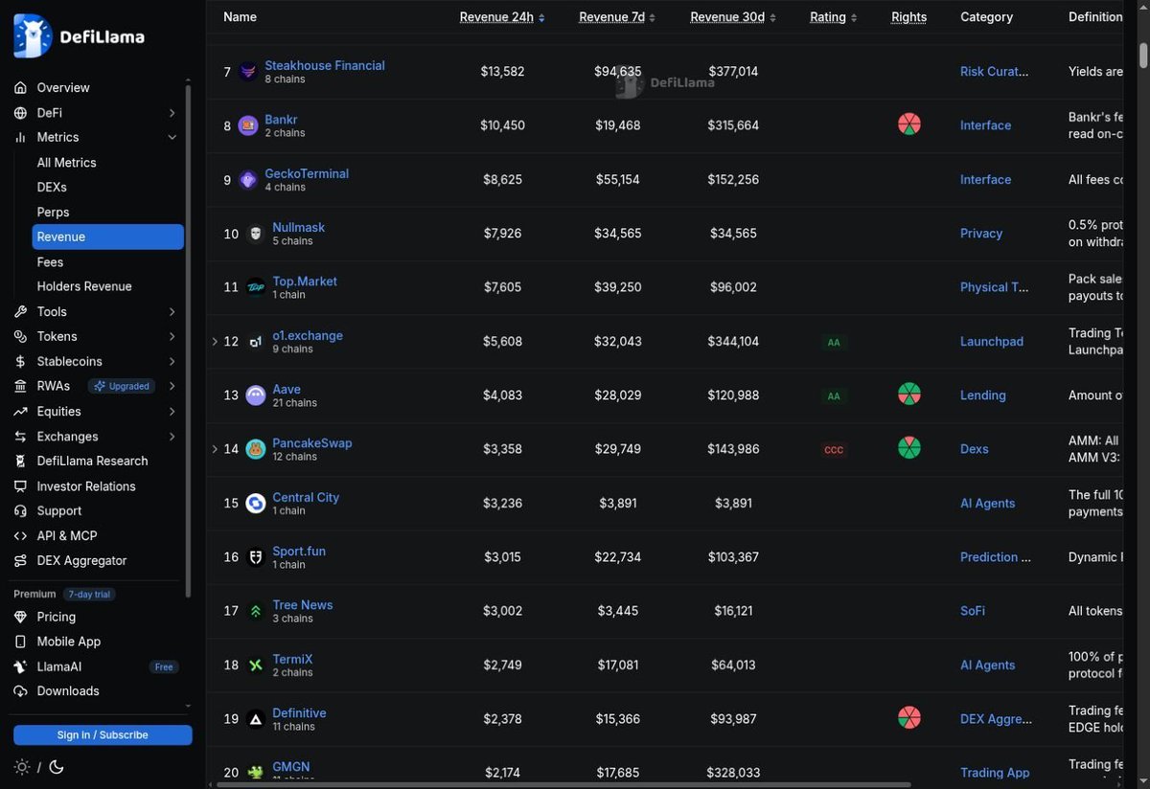Click the Top.Market protocol icon

[256, 287]
